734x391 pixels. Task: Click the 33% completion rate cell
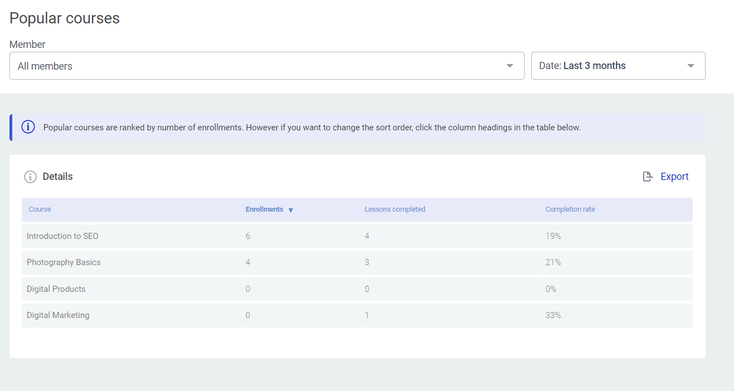pyautogui.click(x=553, y=315)
